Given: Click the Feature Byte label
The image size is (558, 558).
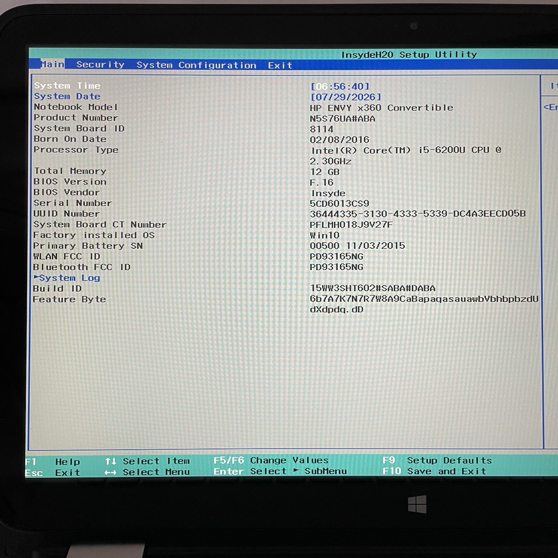Looking at the screenshot, I should coord(69,299).
